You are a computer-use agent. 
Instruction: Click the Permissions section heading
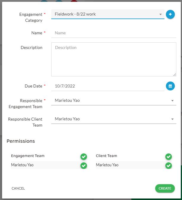[21, 141]
